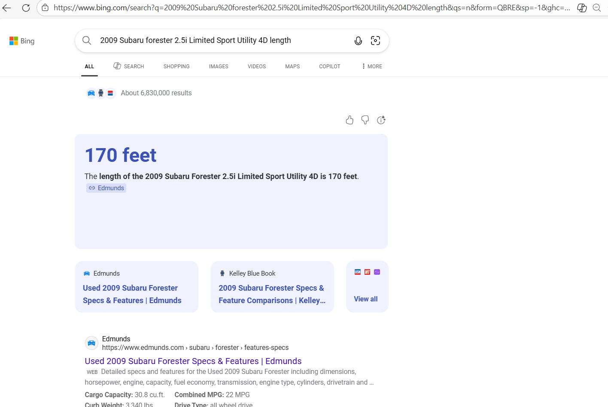This screenshot has height=407, width=608.
Task: Click the voice search microphone icon
Action: pyautogui.click(x=358, y=41)
